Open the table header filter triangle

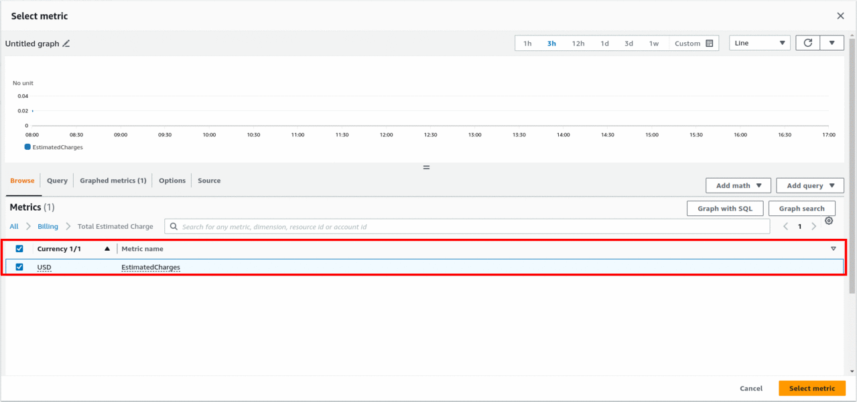coord(834,249)
